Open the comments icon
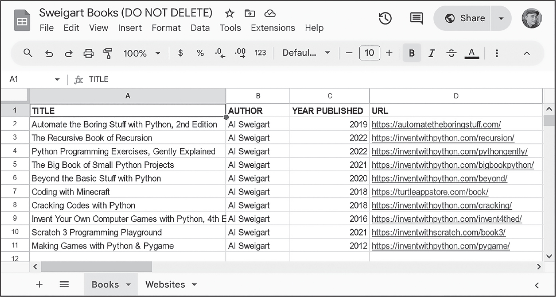This screenshot has width=556, height=297. point(417,18)
